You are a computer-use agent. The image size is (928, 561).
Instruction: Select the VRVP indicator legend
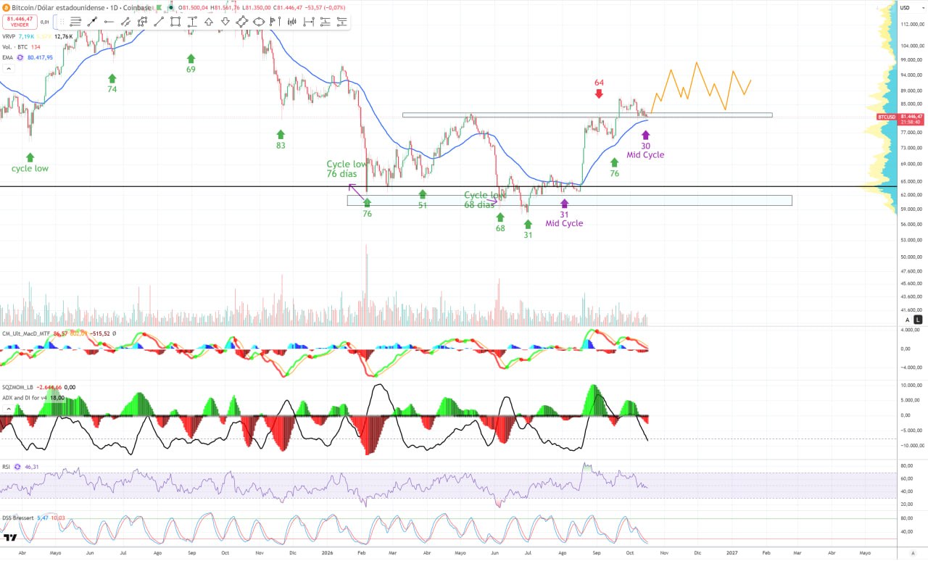[x=10, y=36]
